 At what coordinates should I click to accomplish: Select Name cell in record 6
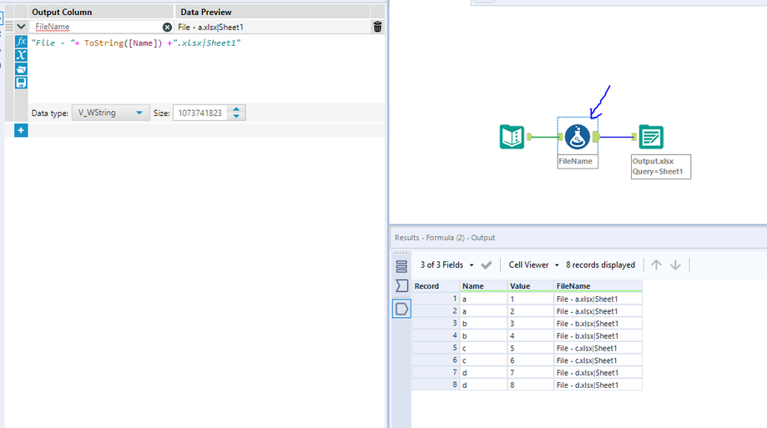point(483,360)
